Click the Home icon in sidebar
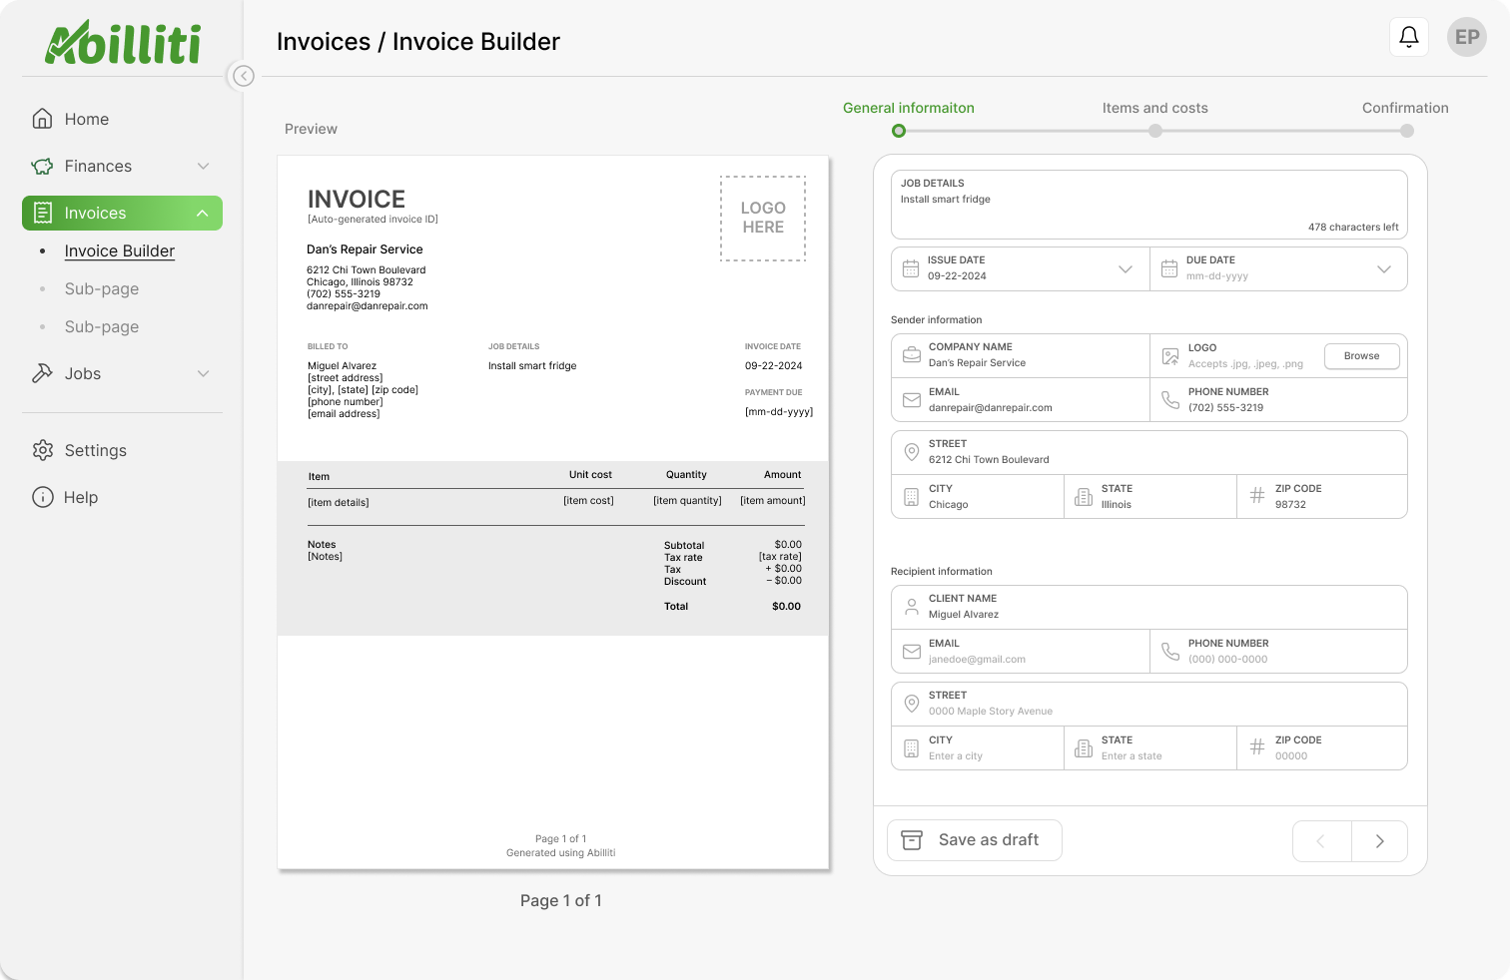Viewport: 1510px width, 980px height. 42,119
